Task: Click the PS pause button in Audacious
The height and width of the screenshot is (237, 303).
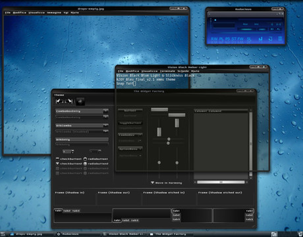Action: (x=228, y=39)
